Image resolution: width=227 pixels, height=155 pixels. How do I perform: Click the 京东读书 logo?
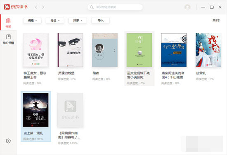point(16,7)
